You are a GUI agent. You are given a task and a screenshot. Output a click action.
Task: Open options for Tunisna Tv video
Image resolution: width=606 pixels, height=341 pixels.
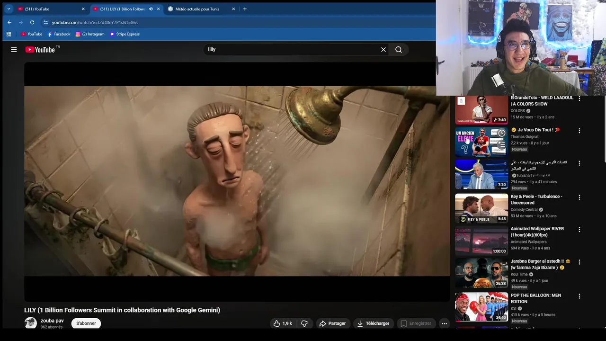click(x=579, y=163)
